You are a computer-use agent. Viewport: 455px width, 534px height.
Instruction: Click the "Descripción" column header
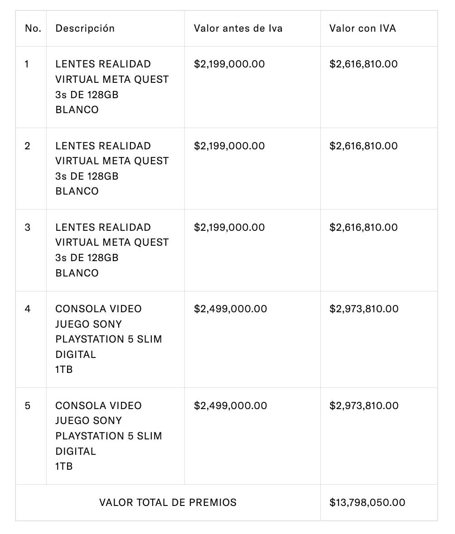[85, 29]
